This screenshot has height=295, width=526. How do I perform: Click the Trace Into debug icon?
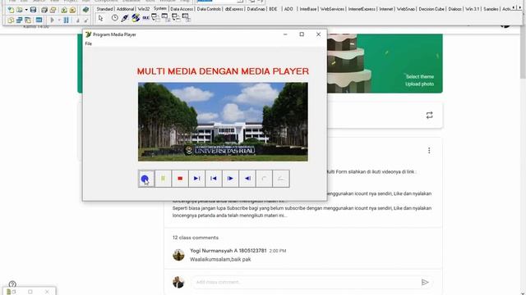click(78, 20)
